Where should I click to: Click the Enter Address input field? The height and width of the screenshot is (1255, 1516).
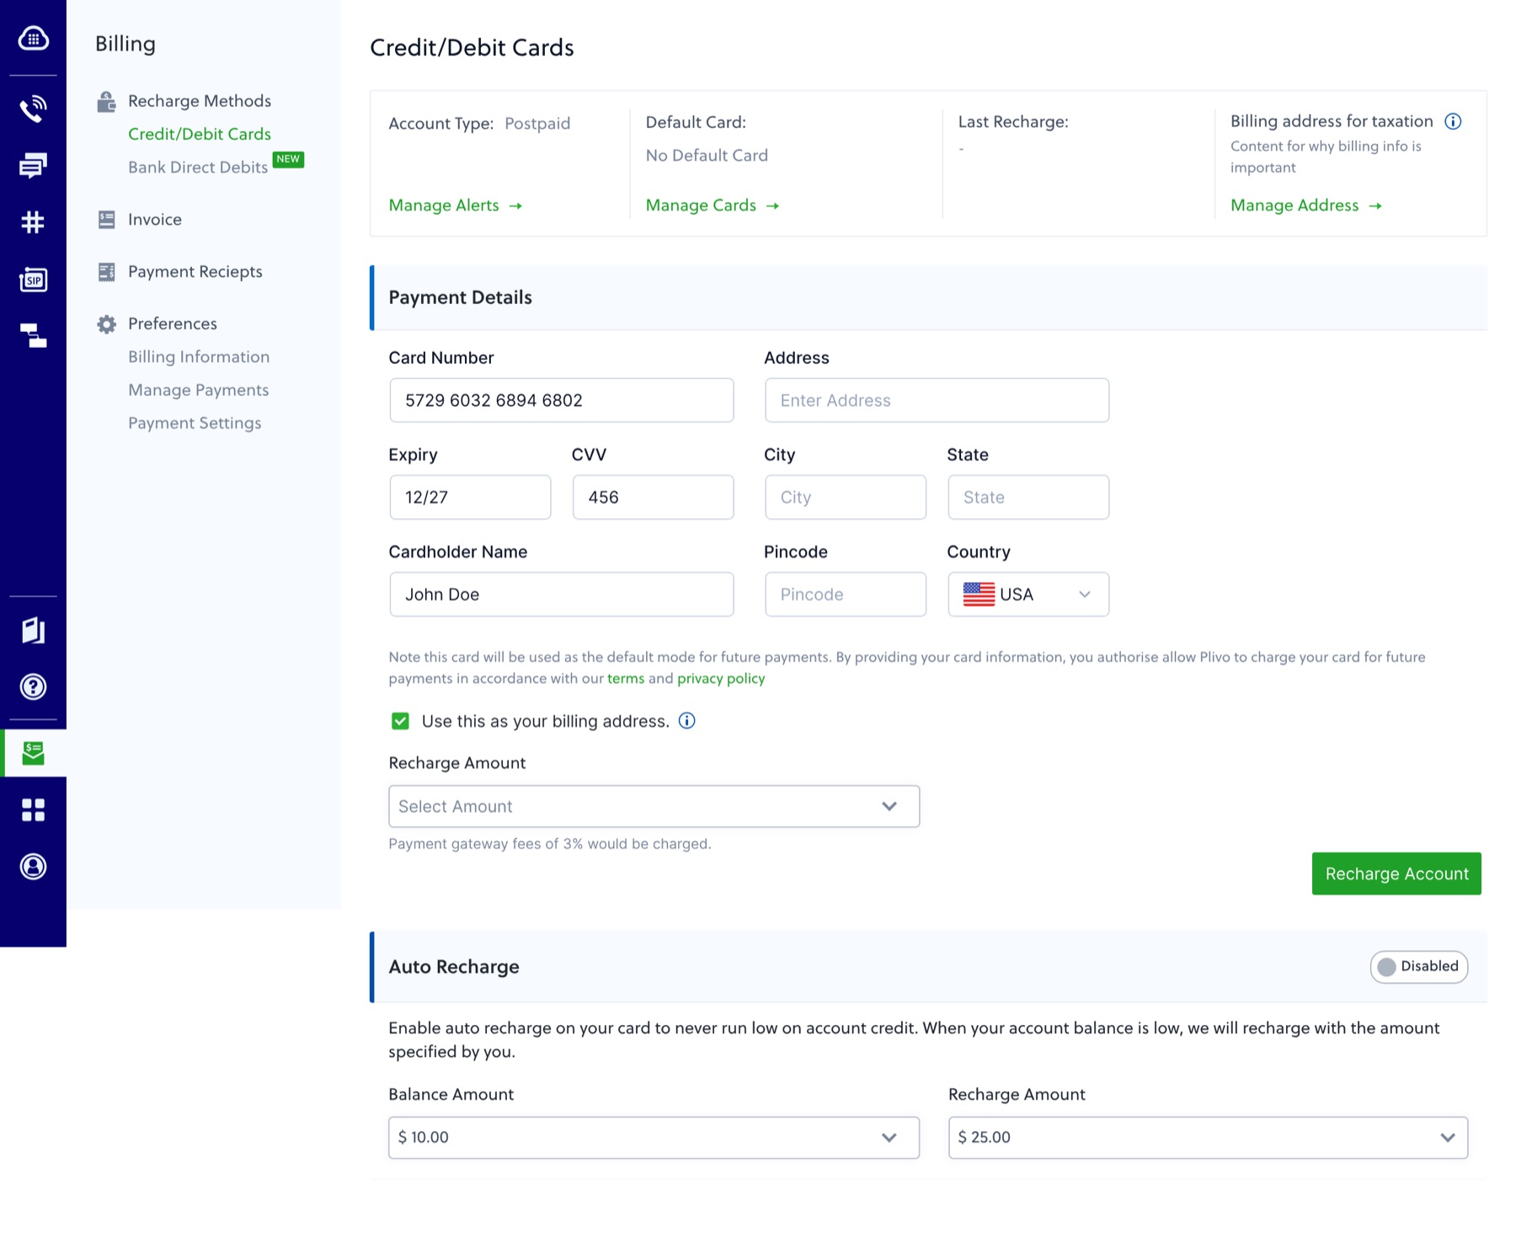(x=937, y=400)
